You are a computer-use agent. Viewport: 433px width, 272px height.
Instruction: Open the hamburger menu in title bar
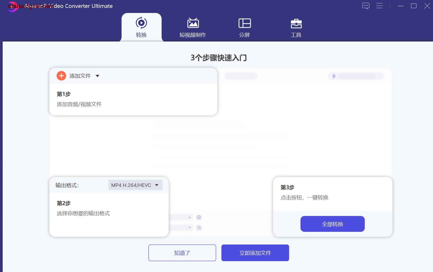[380, 6]
